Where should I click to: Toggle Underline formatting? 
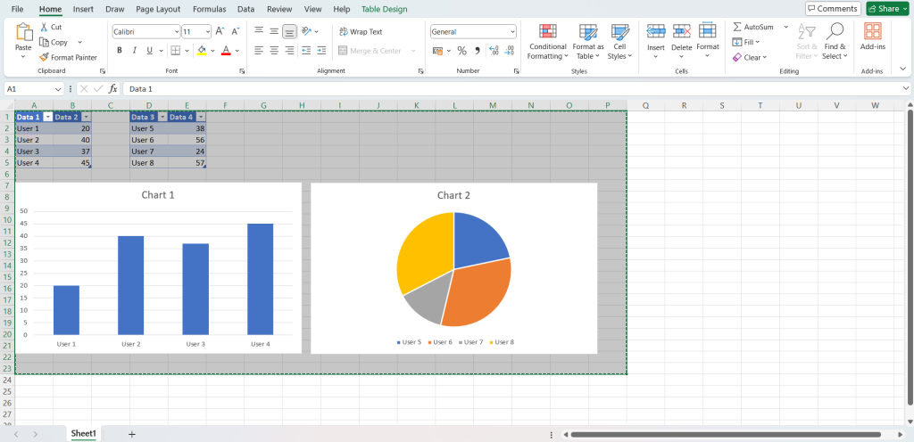pyautogui.click(x=150, y=51)
